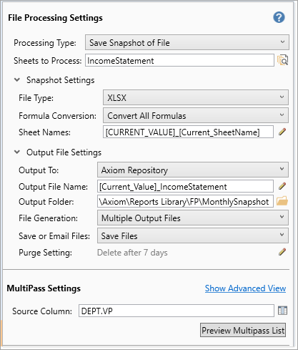Edit Purge Setting with pencil icon
This screenshot has width=298, height=350.
[282, 252]
